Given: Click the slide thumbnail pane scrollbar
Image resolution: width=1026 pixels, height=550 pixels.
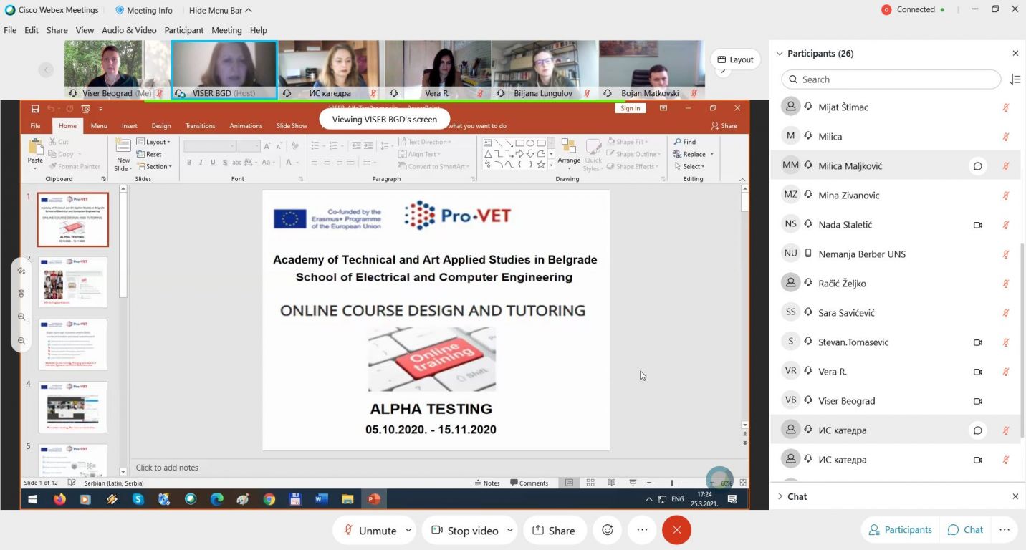Looking at the screenshot, I should (123, 245).
